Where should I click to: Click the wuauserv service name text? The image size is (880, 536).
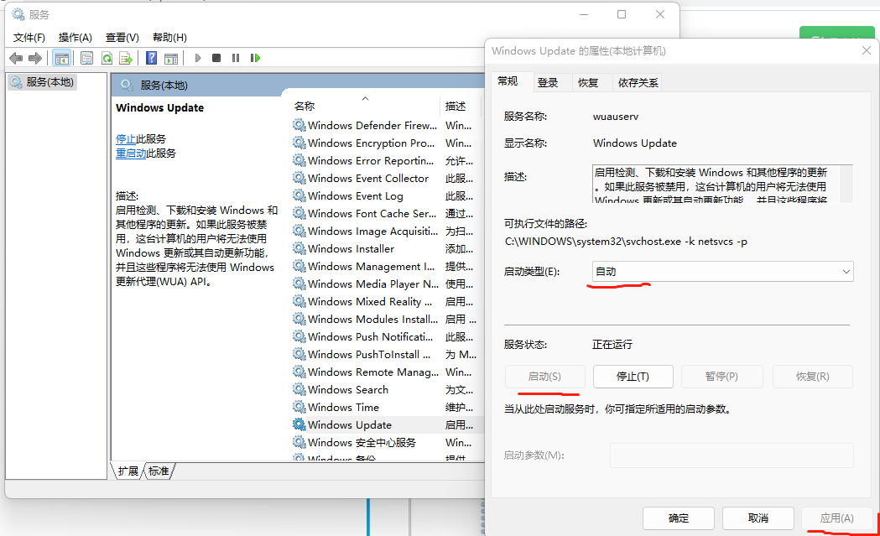click(x=616, y=117)
